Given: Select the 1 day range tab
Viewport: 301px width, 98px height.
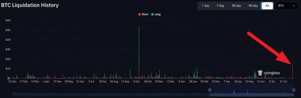Looking at the screenshot, I should tap(205, 6).
